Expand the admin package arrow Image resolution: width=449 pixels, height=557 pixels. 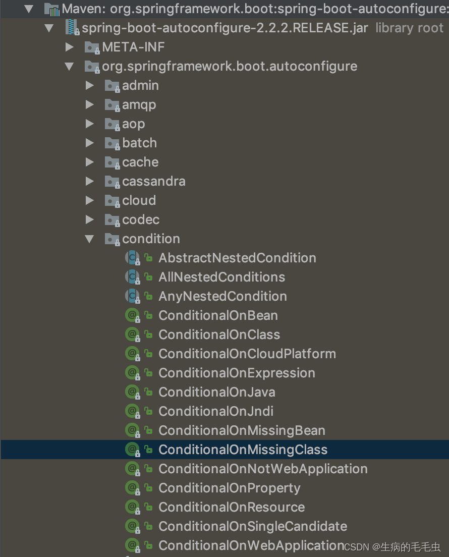coord(90,85)
